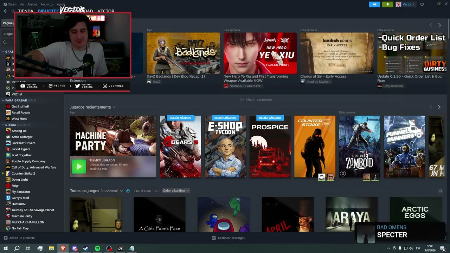450x253 pixels.
Task: Open the ESP keyboard language indicator
Action: coord(418,248)
